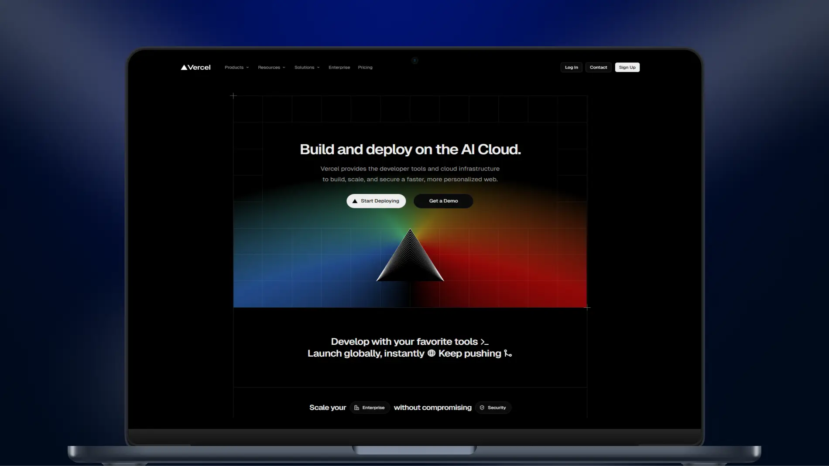Screen dimensions: 829x466
Task: Click the laptop webcam at the screen's top edge
Action: coord(415,61)
